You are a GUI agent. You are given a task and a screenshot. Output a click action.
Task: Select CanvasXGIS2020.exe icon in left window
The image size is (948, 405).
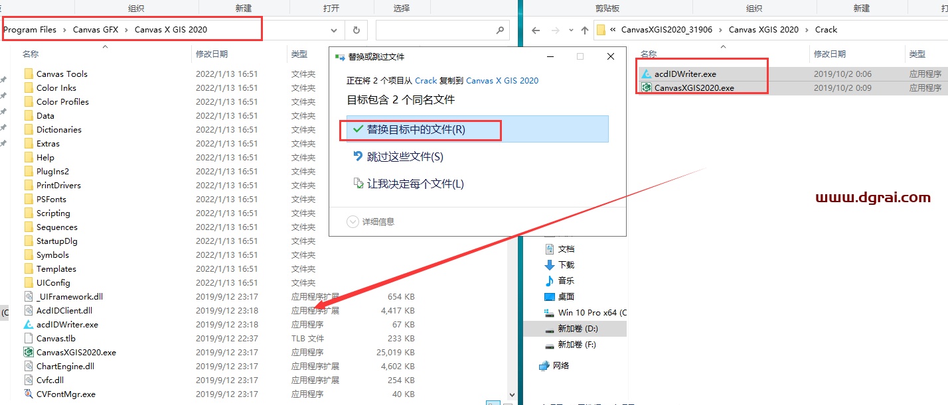pos(29,352)
